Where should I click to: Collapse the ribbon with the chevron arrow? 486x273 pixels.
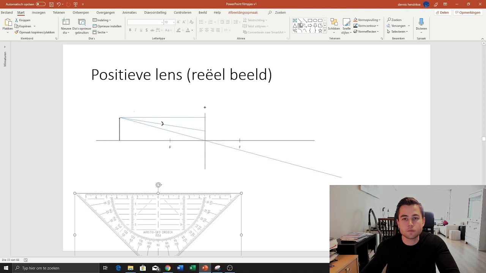click(483, 39)
